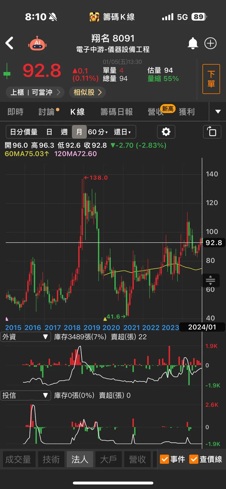This screenshot has height=489, width=226.
Task: Tap the 籌碼K線 app icon in status bar
Action: [94, 17]
